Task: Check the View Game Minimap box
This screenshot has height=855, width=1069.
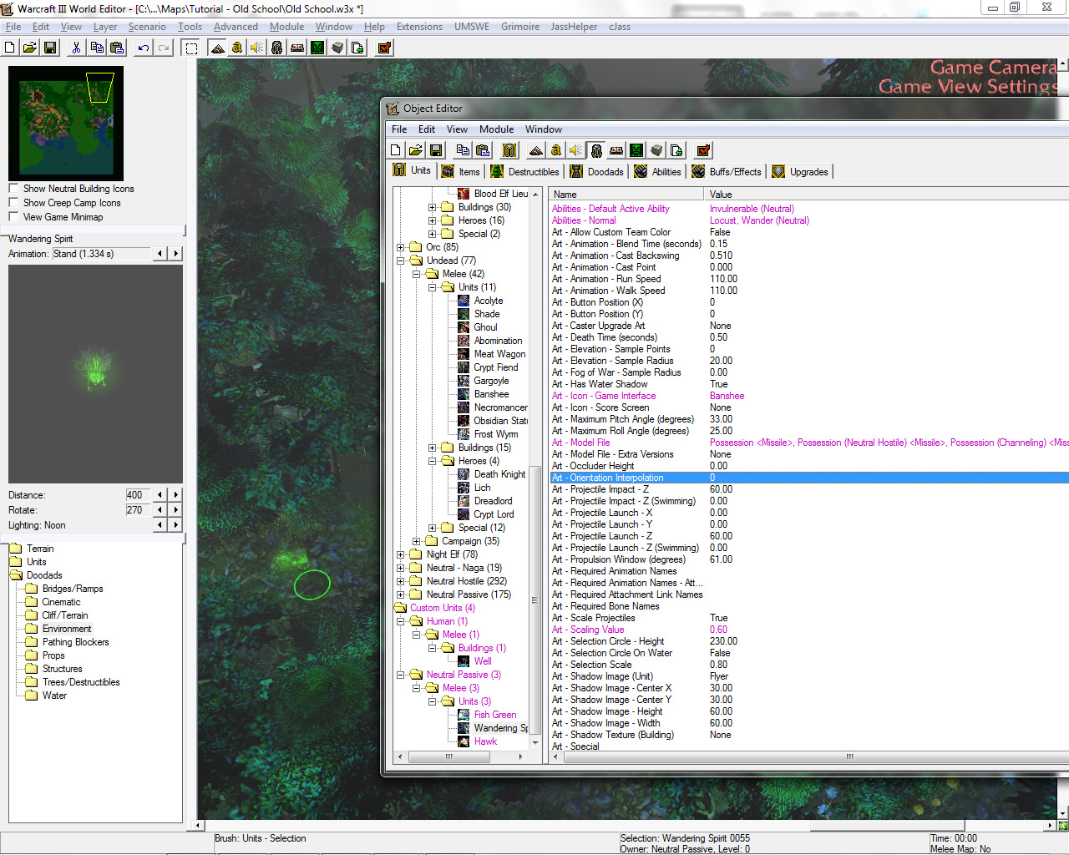Action: pyautogui.click(x=13, y=217)
